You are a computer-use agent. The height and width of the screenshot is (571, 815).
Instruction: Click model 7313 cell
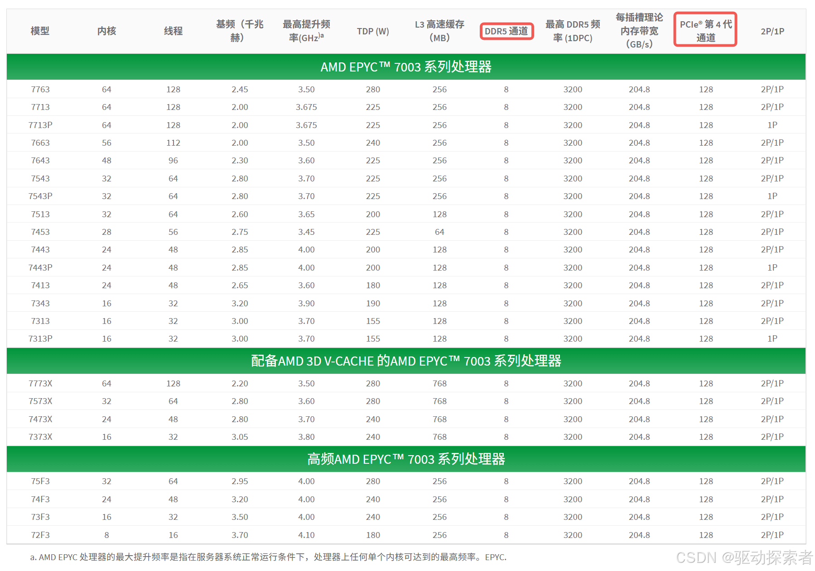pyautogui.click(x=40, y=321)
